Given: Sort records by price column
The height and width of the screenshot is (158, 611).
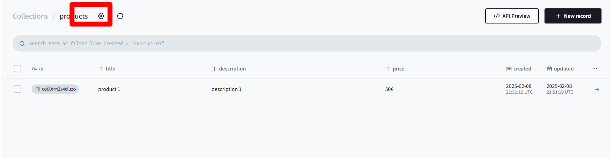Looking at the screenshot, I should click(x=395, y=69).
